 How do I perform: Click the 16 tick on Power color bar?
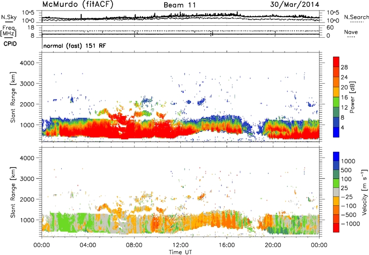coord(344,98)
